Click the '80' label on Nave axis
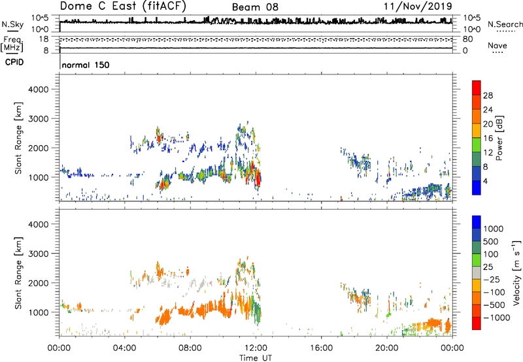 tap(468, 39)
